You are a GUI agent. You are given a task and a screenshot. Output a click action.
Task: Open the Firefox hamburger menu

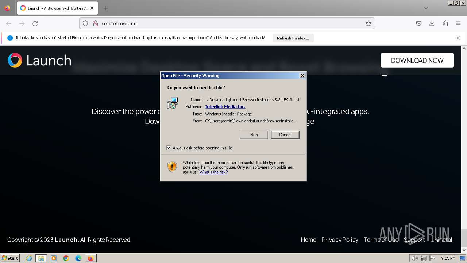tap(458, 23)
